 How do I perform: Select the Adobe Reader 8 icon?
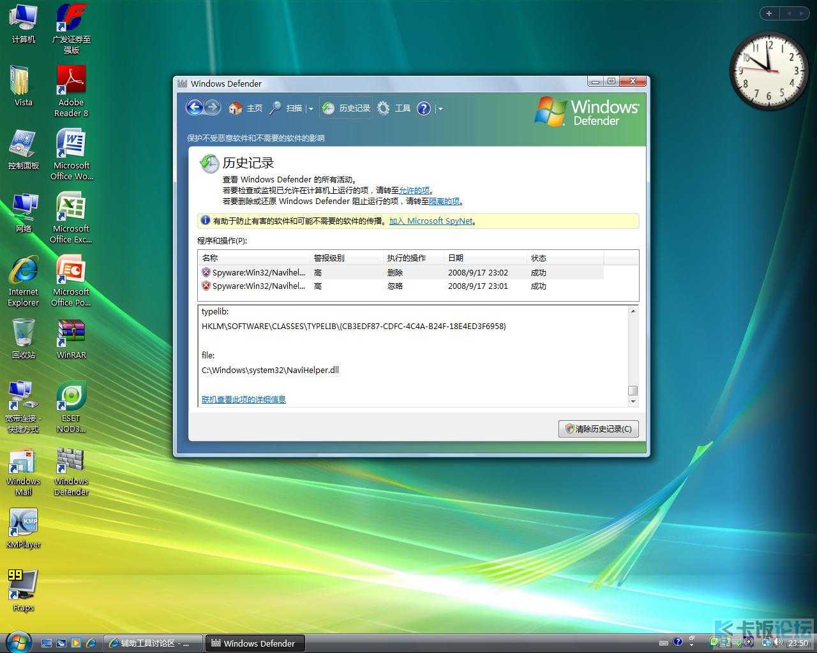[71, 91]
